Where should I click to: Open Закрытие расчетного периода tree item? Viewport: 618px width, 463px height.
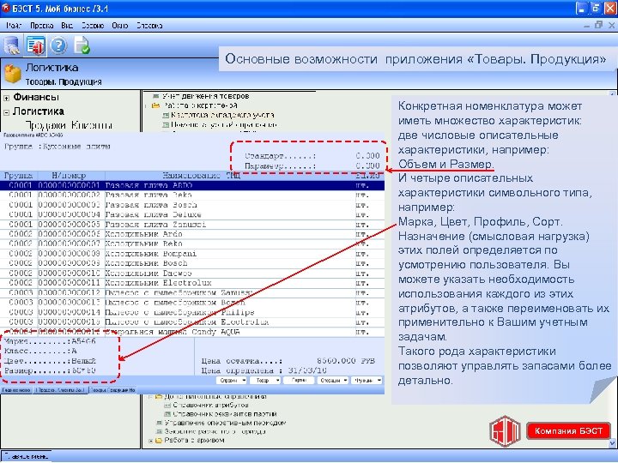[215, 431]
